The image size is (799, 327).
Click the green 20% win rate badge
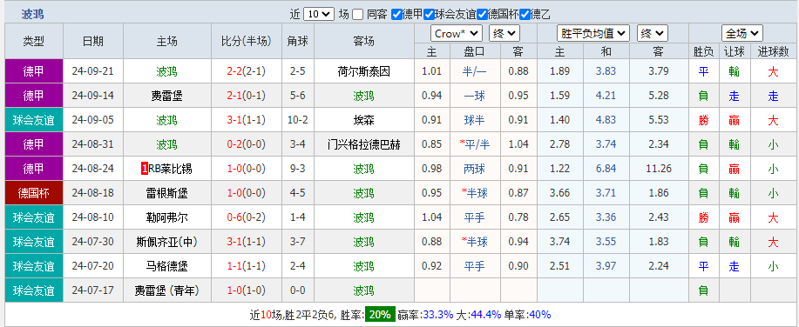[x=380, y=314]
